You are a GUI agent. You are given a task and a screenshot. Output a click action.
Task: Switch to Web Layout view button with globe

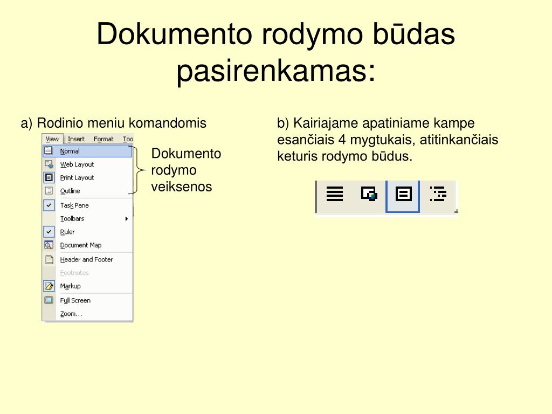369,194
